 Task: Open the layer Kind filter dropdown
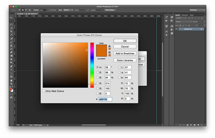pos(181,18)
